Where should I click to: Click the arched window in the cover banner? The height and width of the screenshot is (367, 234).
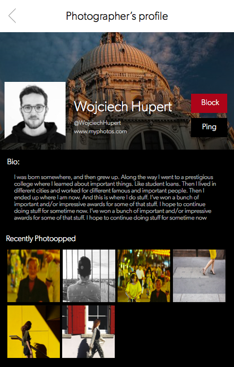151,139
